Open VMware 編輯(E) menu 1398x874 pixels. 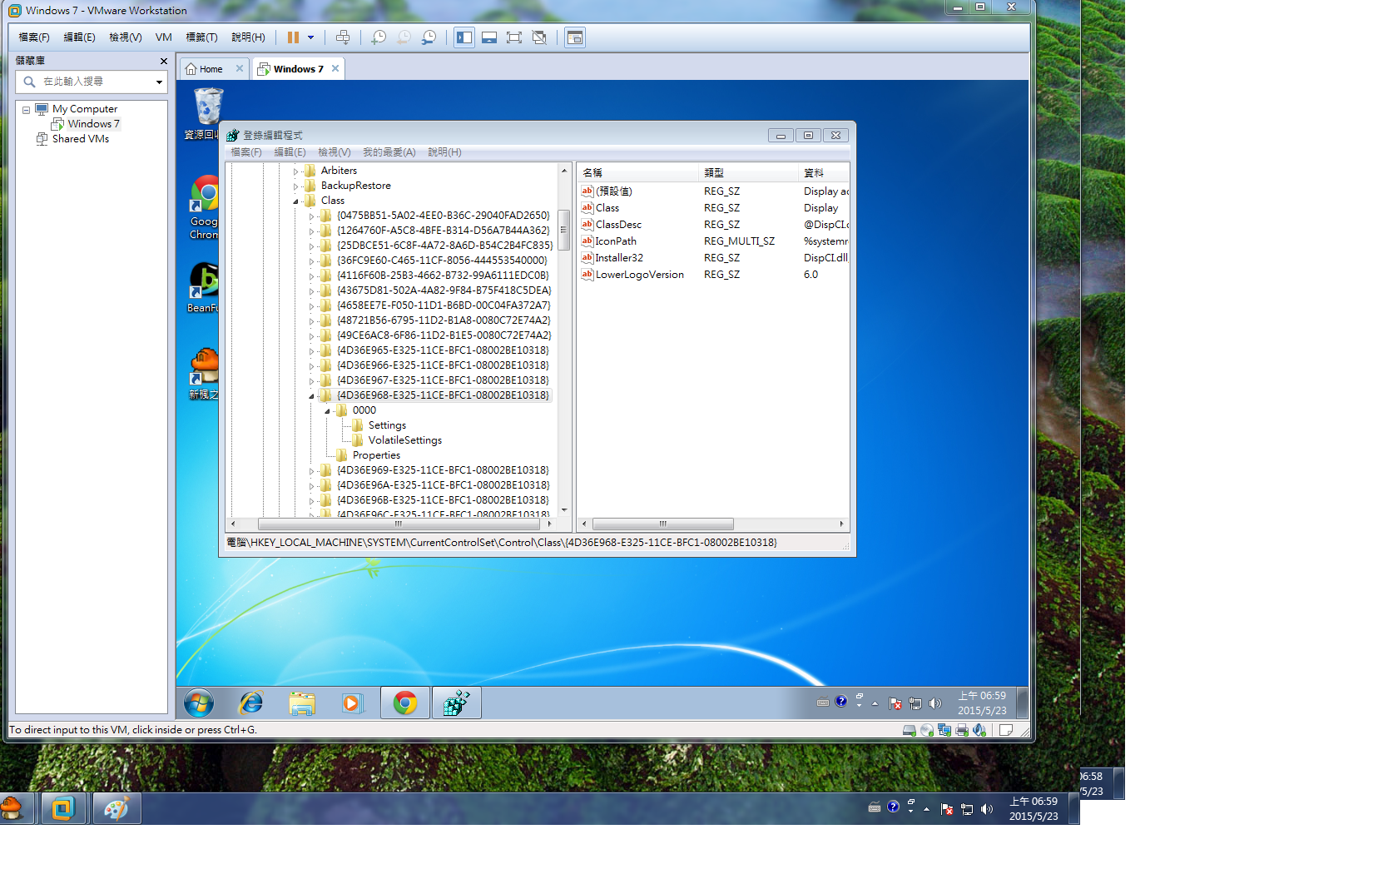coord(79,37)
